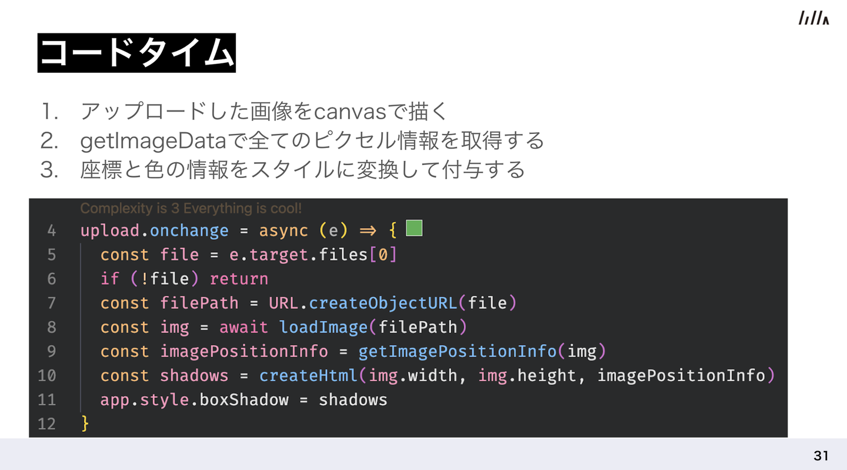Click the third bullet starting with 座標と色
This screenshot has width=847, height=470.
pyautogui.click(x=302, y=170)
